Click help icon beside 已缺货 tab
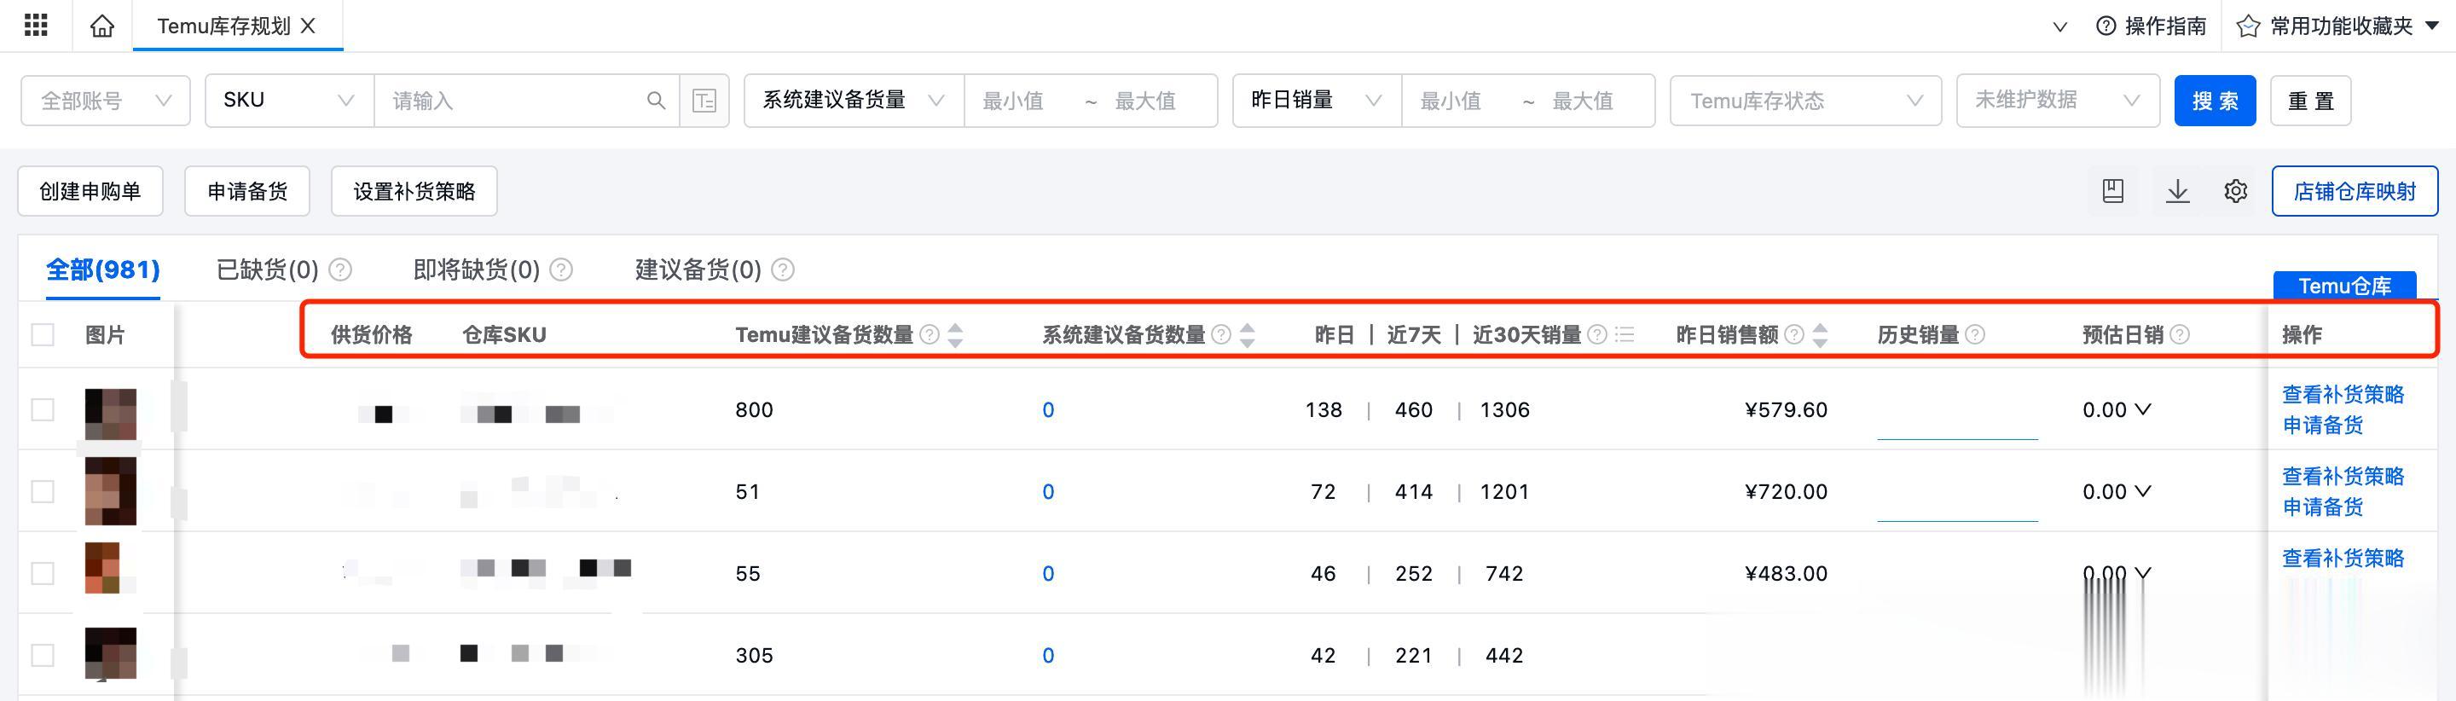Screen dimensions: 2456x701 (x=340, y=269)
